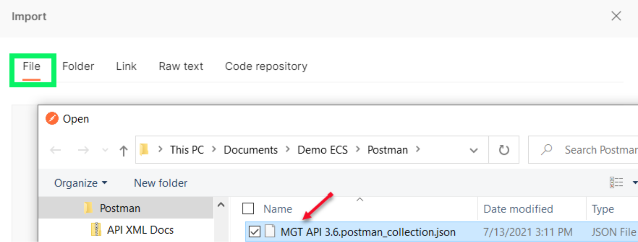Toggle the select-all checkbox
This screenshot has height=242, width=638.
tap(248, 209)
